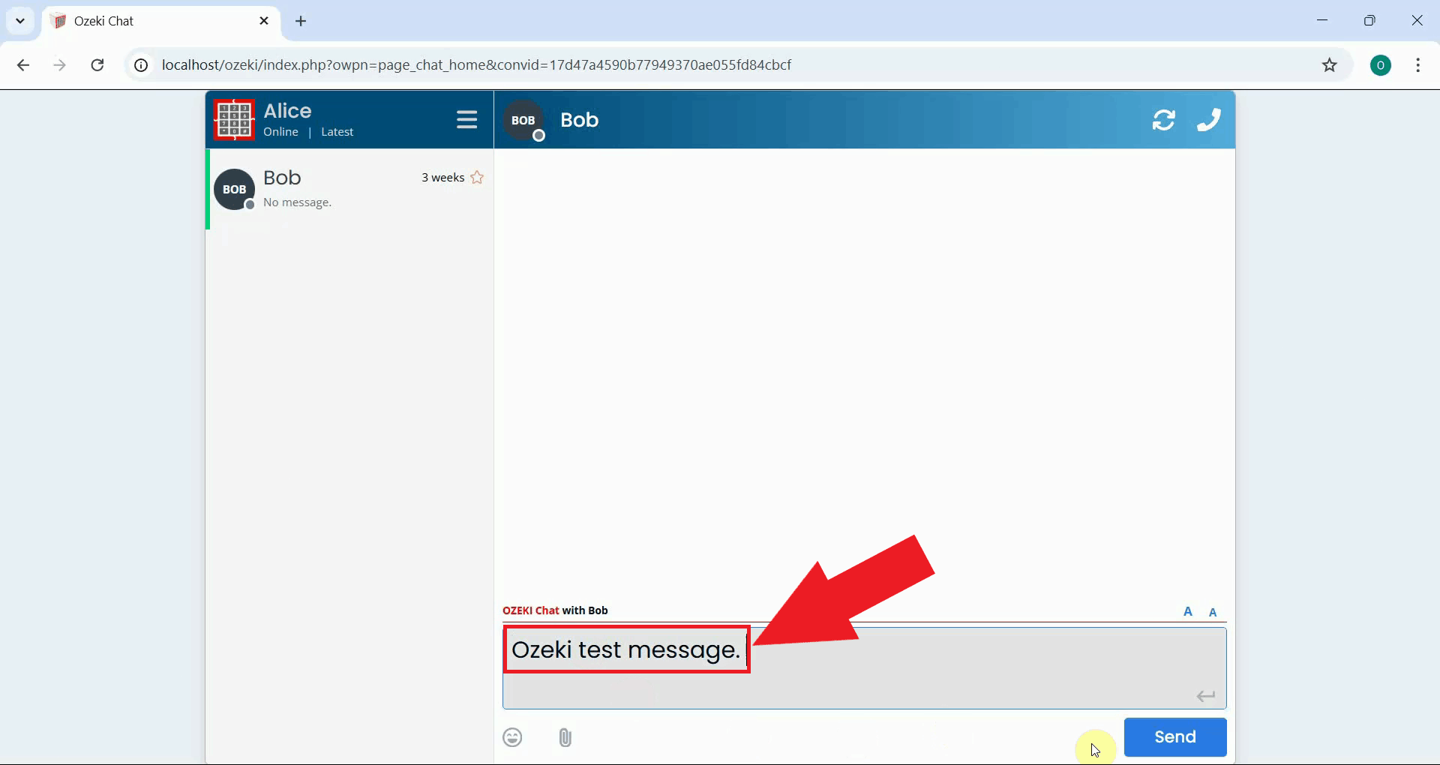Click the site info icon in address bar

[140, 65]
